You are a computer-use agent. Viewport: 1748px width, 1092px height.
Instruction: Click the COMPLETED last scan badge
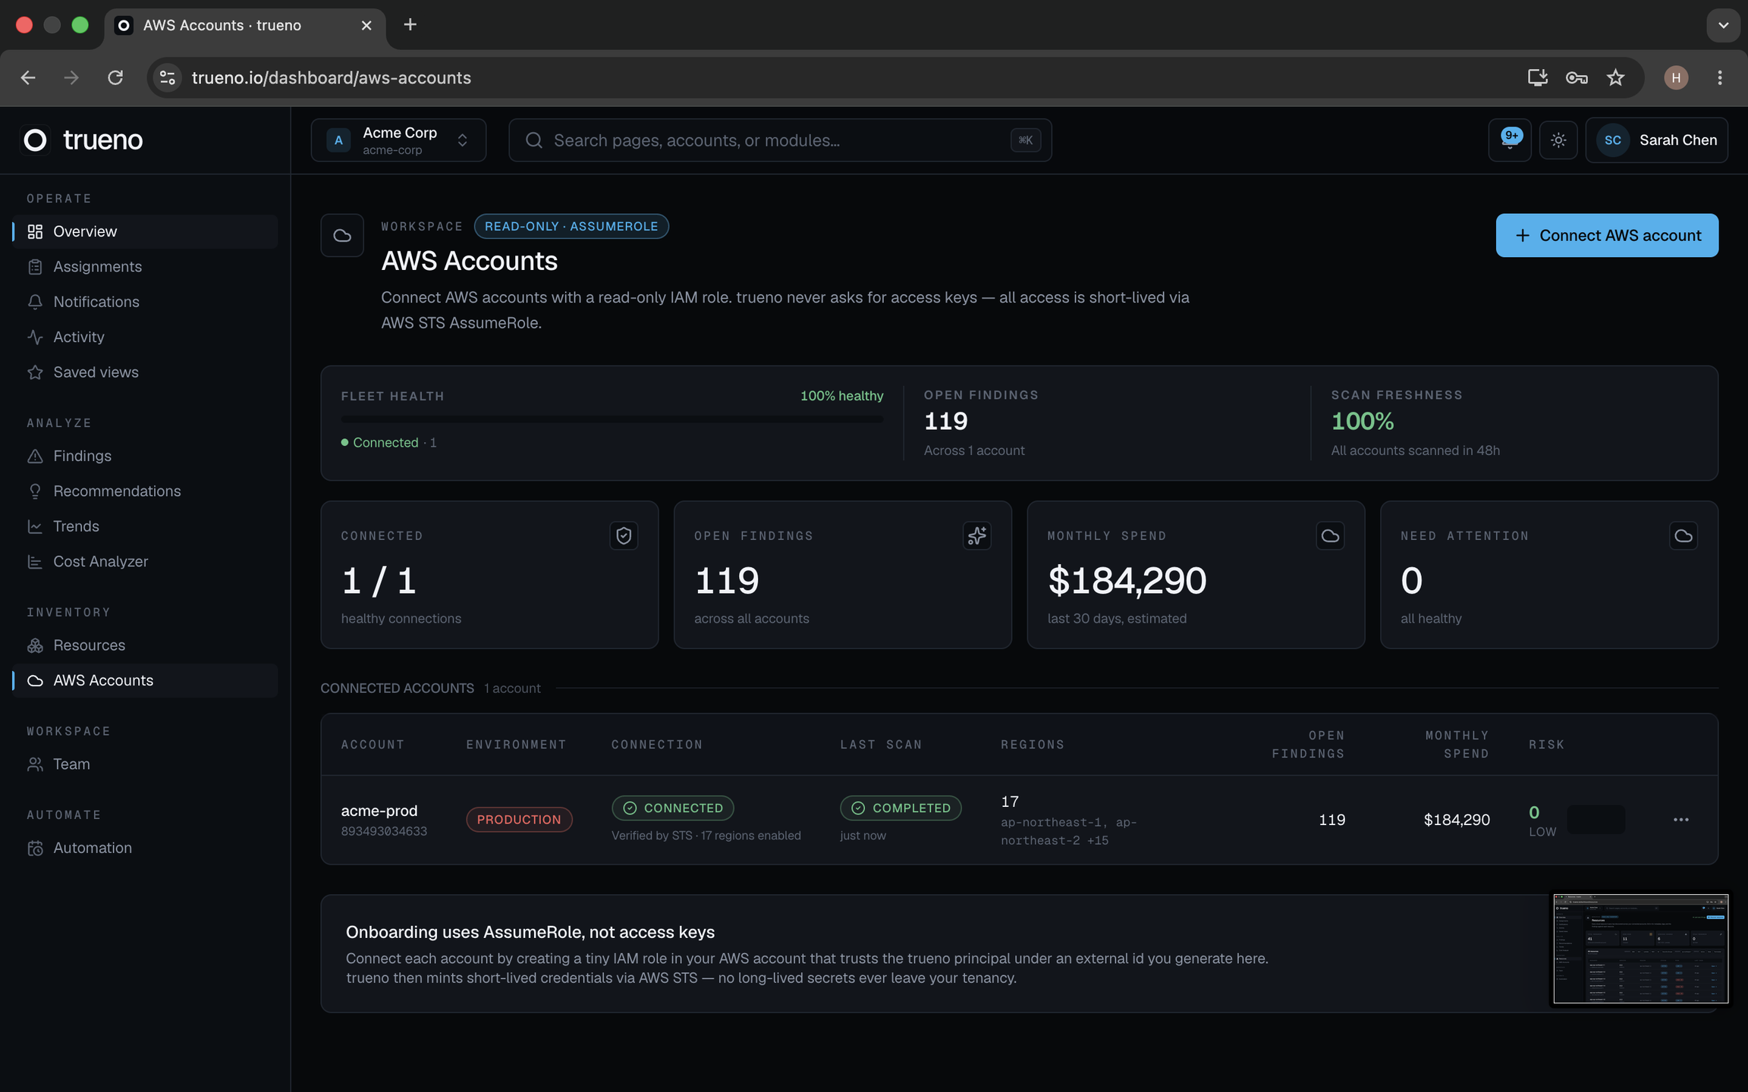point(901,808)
